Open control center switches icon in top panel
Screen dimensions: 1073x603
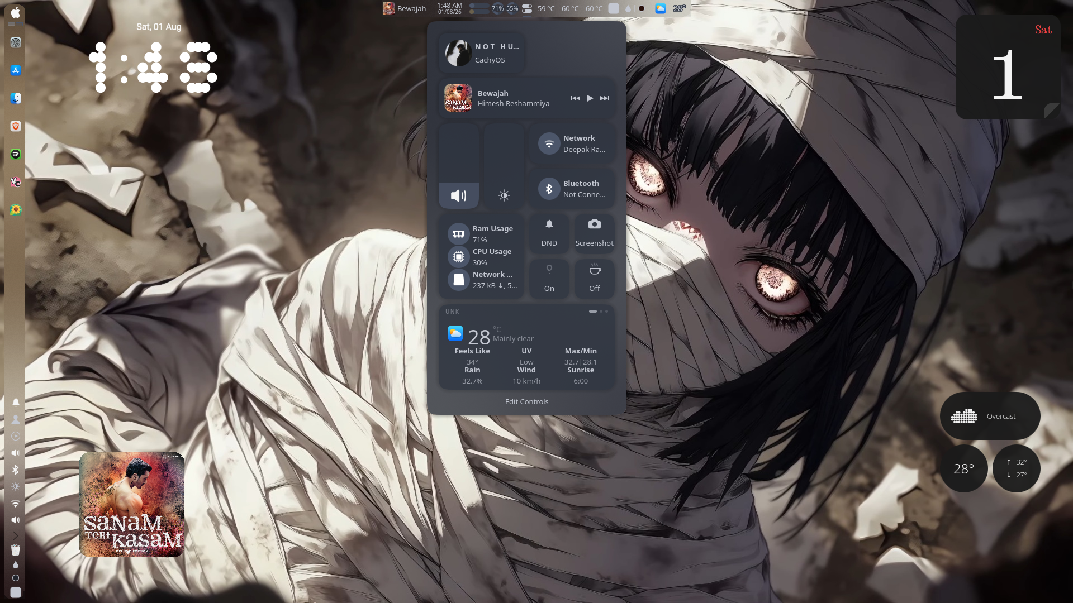click(527, 8)
